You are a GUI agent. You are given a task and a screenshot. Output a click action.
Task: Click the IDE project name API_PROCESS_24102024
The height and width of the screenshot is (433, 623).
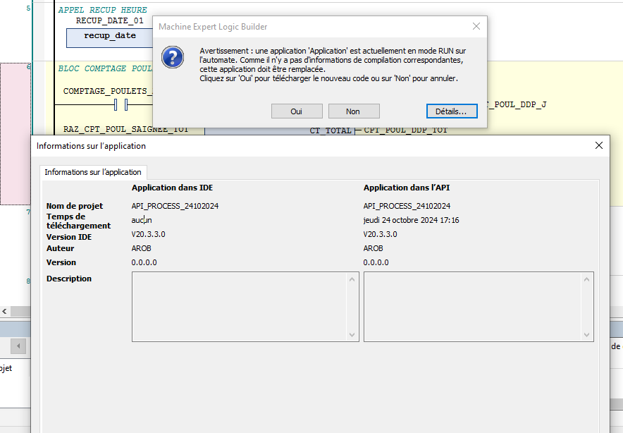pos(172,206)
